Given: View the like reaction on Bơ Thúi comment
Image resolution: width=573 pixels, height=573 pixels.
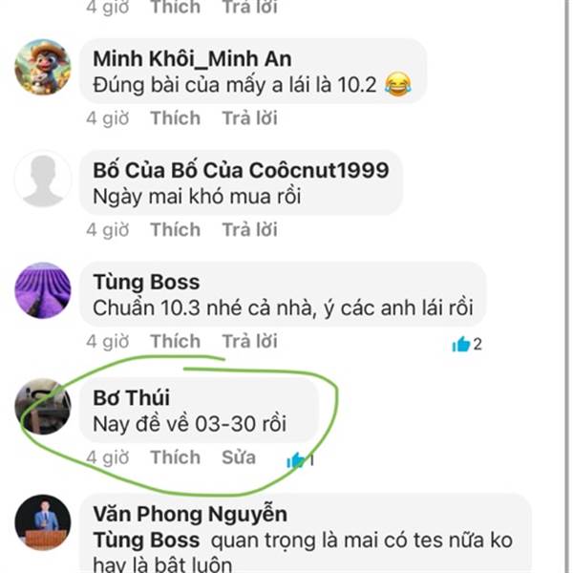Looking at the screenshot, I should point(301,460).
